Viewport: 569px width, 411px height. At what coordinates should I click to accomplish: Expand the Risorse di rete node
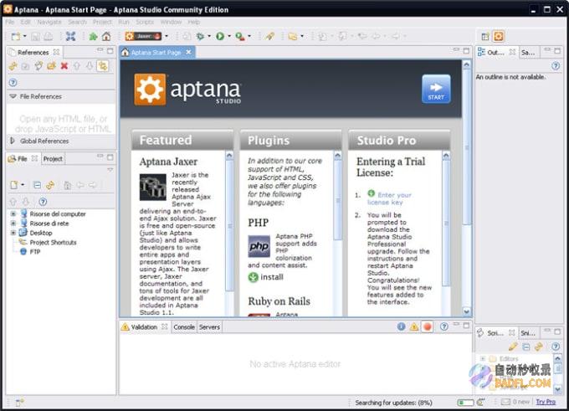tap(13, 223)
